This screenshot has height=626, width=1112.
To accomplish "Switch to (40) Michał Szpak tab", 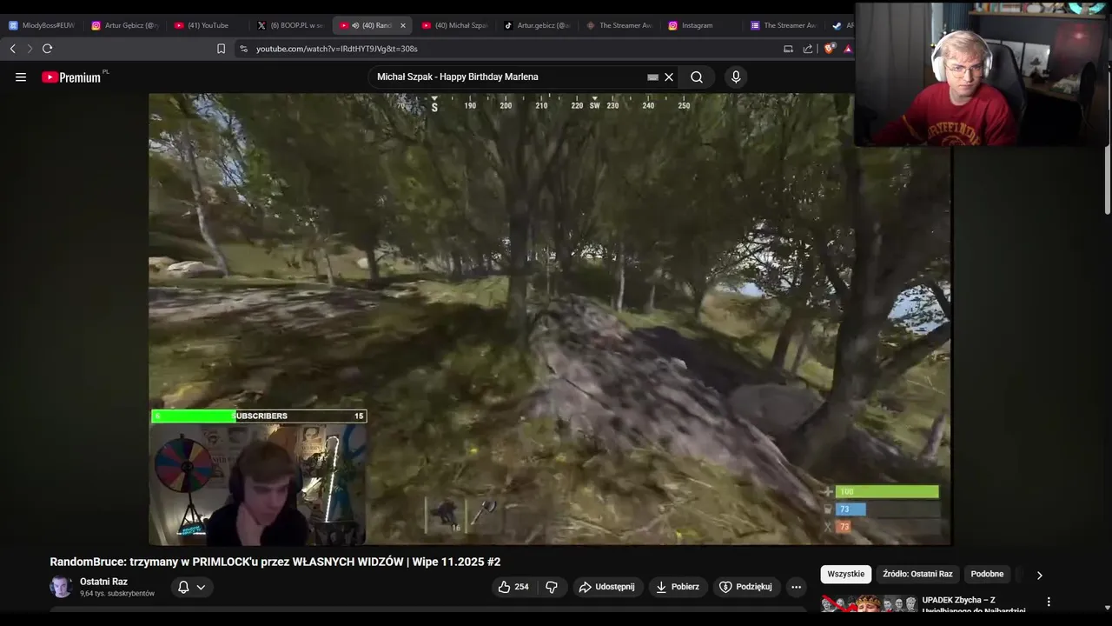I will (454, 25).
